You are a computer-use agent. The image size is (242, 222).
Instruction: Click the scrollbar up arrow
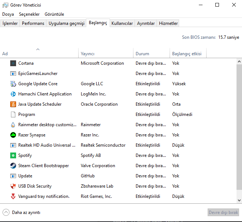[x=239, y=61]
